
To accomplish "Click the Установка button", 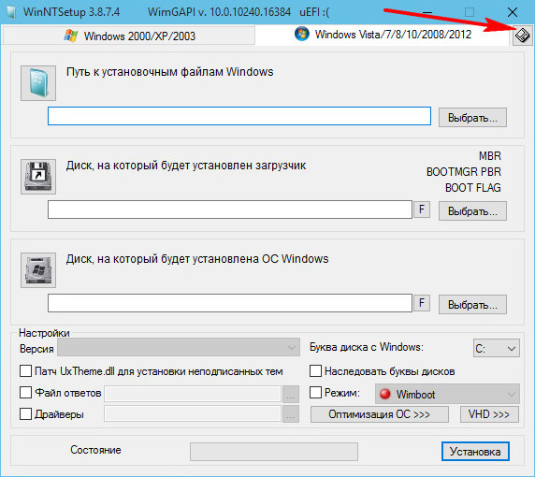I will tap(475, 452).
